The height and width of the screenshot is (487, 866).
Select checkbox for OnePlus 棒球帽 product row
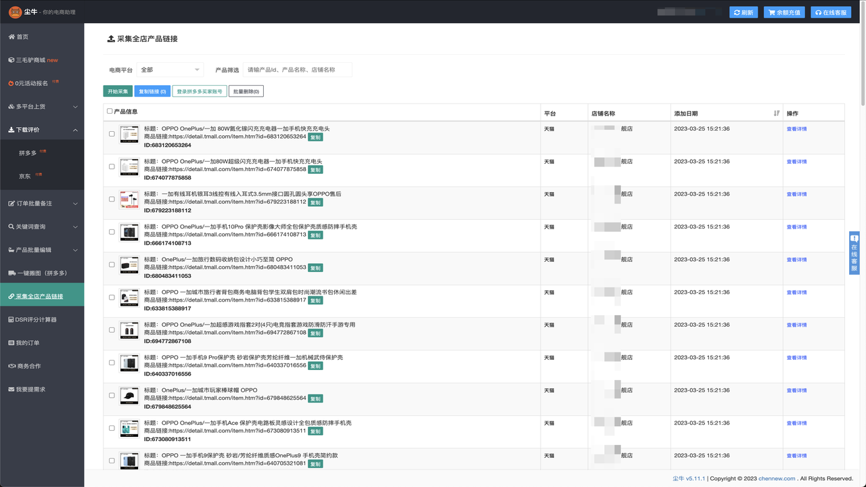tap(112, 396)
